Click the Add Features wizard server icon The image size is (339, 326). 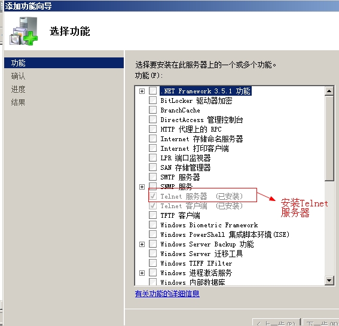click(23, 31)
